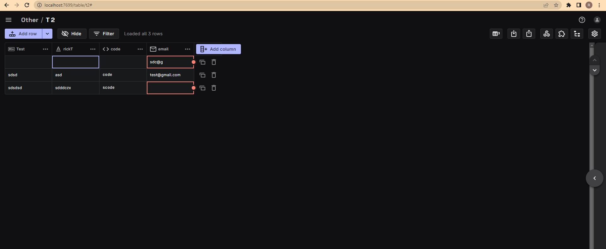The height and width of the screenshot is (249, 606).
Task: Open the Filter options
Action: (x=104, y=34)
